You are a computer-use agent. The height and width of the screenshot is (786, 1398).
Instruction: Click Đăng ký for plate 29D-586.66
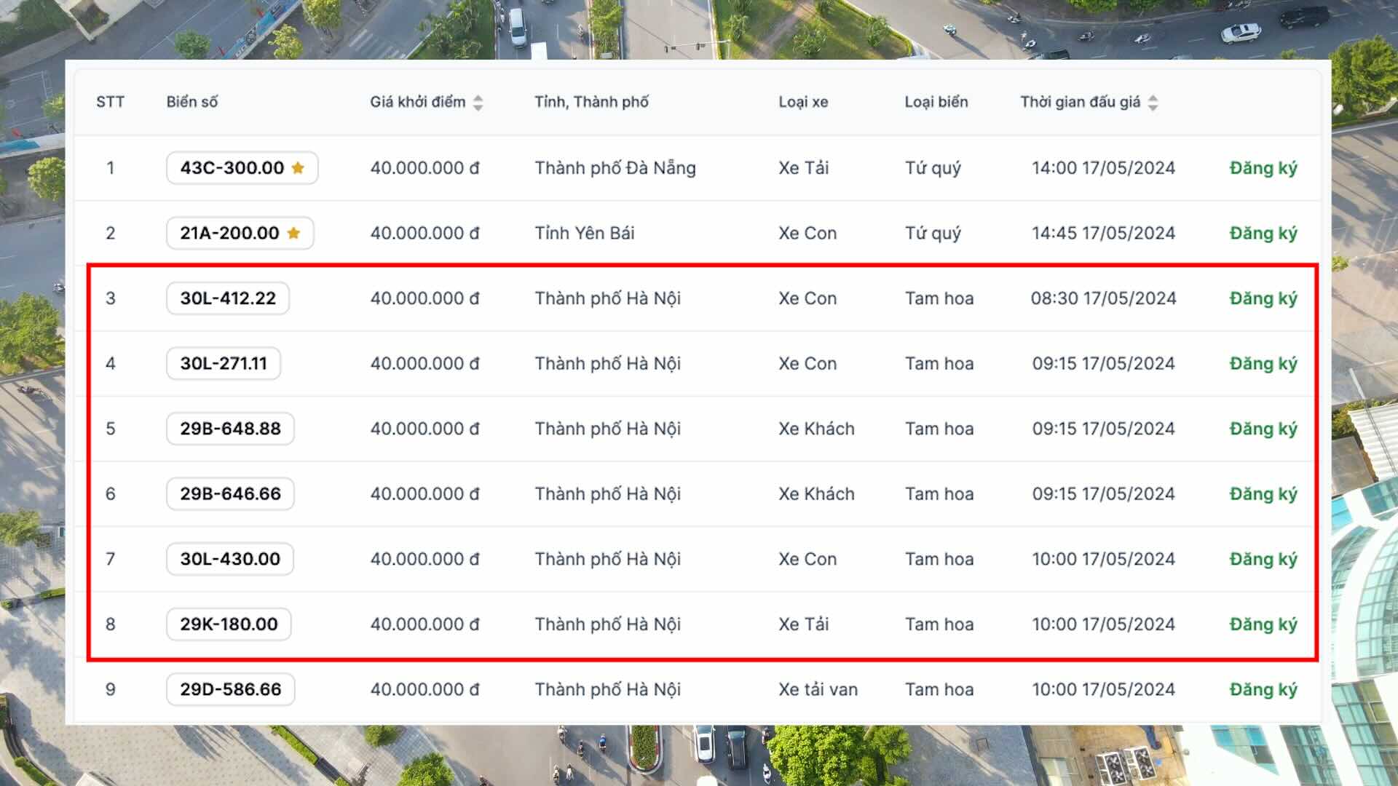1263,689
